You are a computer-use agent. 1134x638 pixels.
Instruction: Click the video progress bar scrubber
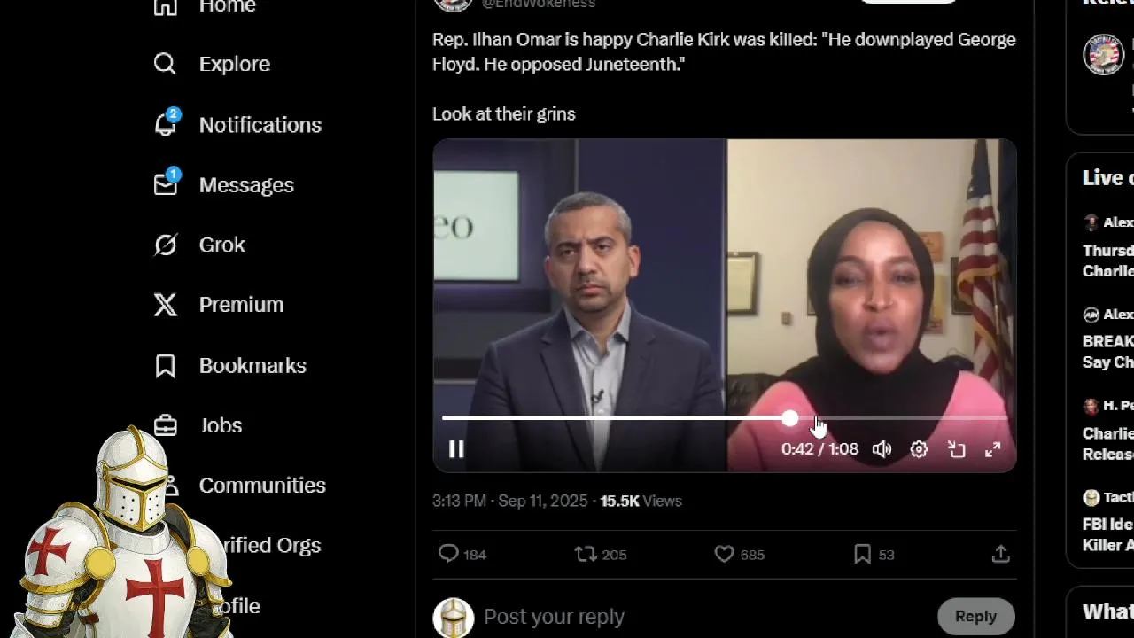pos(789,418)
